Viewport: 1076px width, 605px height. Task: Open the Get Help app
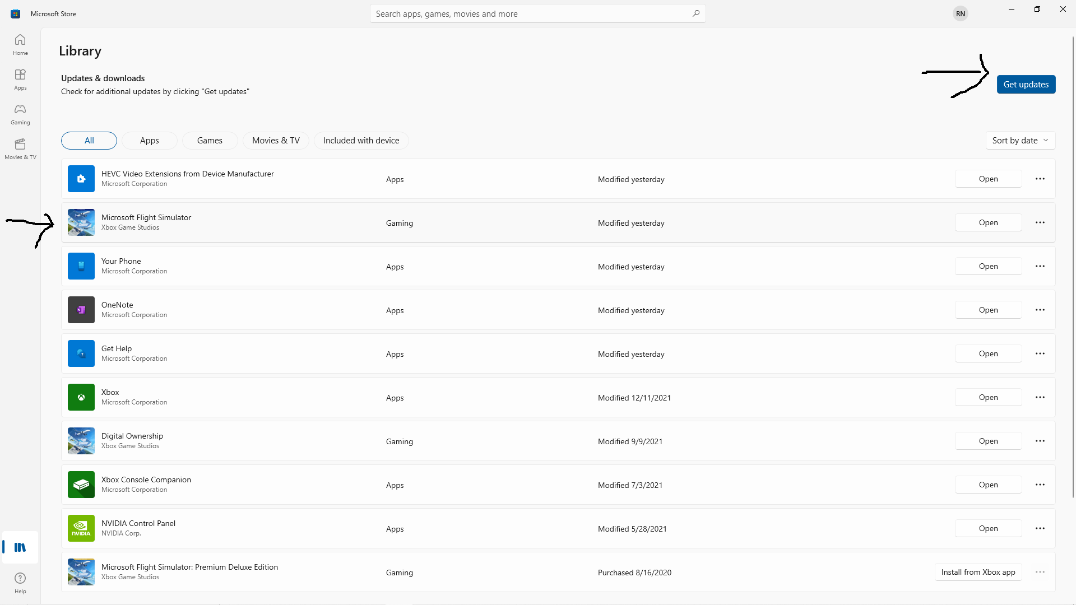click(989, 353)
